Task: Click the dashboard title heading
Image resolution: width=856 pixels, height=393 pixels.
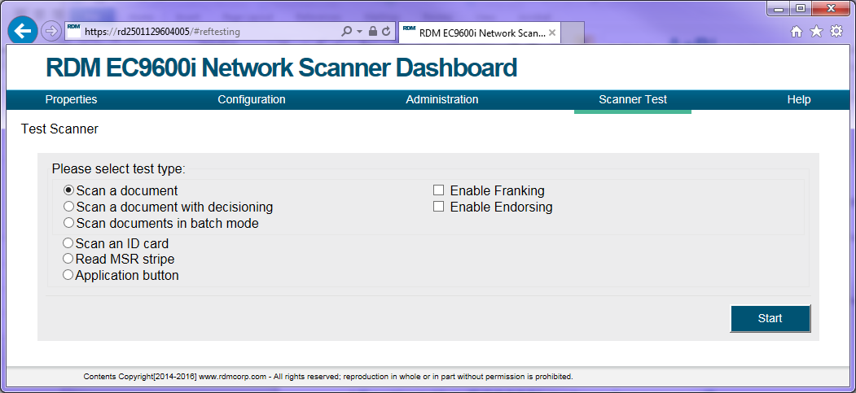Action: [x=281, y=68]
